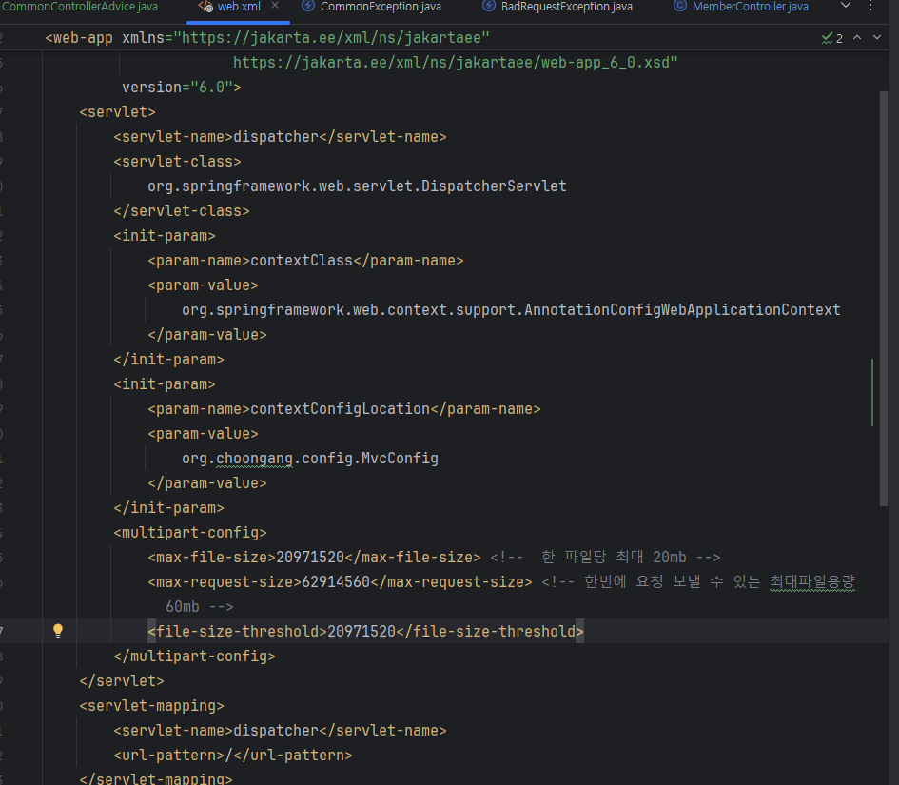Click the file-size-threshold line
Screen dimensions: 899x785
coord(366,631)
